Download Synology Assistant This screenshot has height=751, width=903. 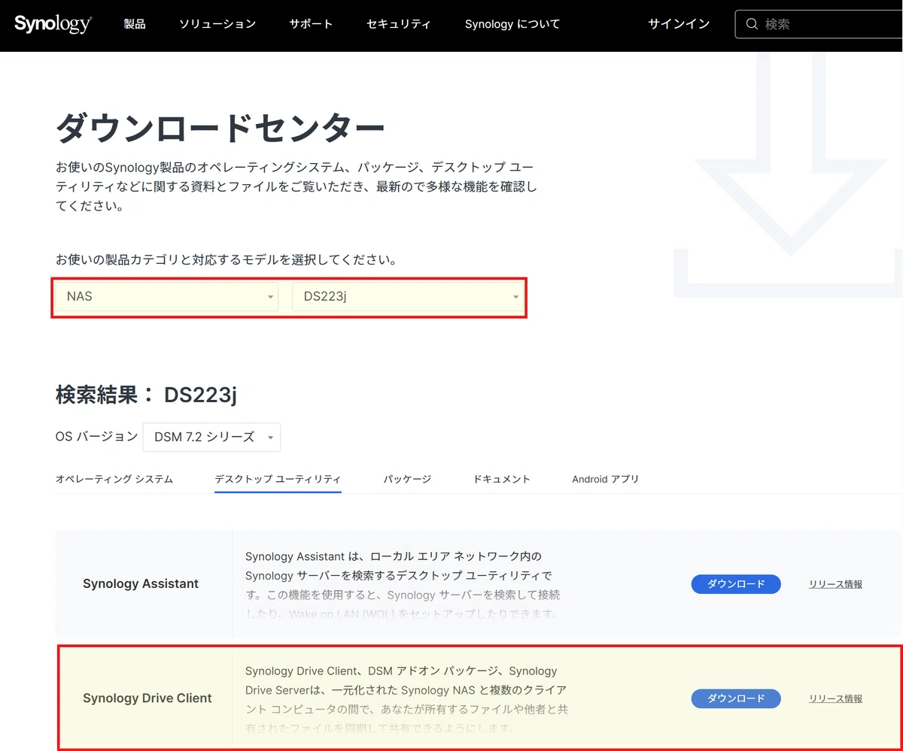736,584
